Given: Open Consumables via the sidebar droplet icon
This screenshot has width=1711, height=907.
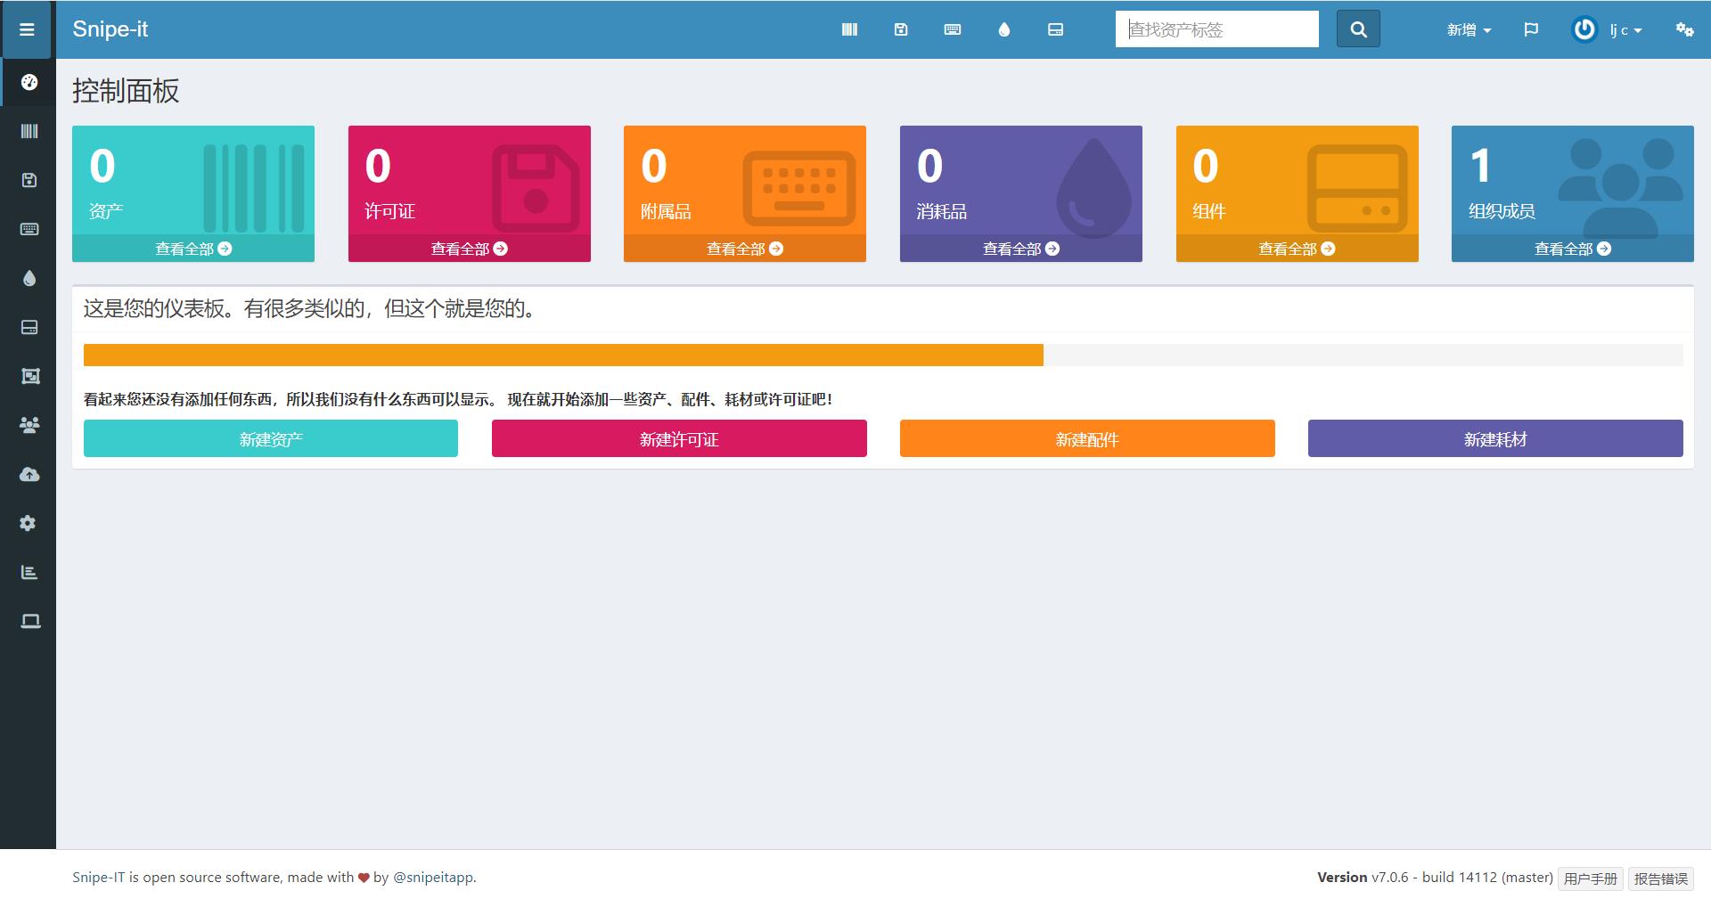Looking at the screenshot, I should pos(29,278).
